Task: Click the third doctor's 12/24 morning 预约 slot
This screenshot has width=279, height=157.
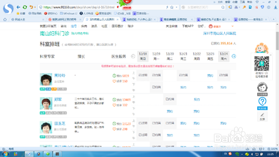Action: point(223,123)
